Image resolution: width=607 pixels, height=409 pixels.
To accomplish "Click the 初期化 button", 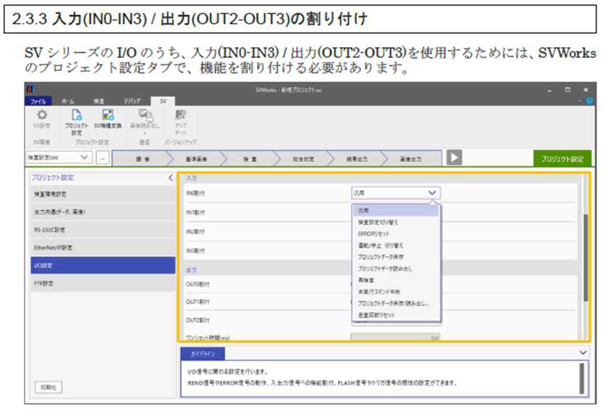I will coord(48,388).
